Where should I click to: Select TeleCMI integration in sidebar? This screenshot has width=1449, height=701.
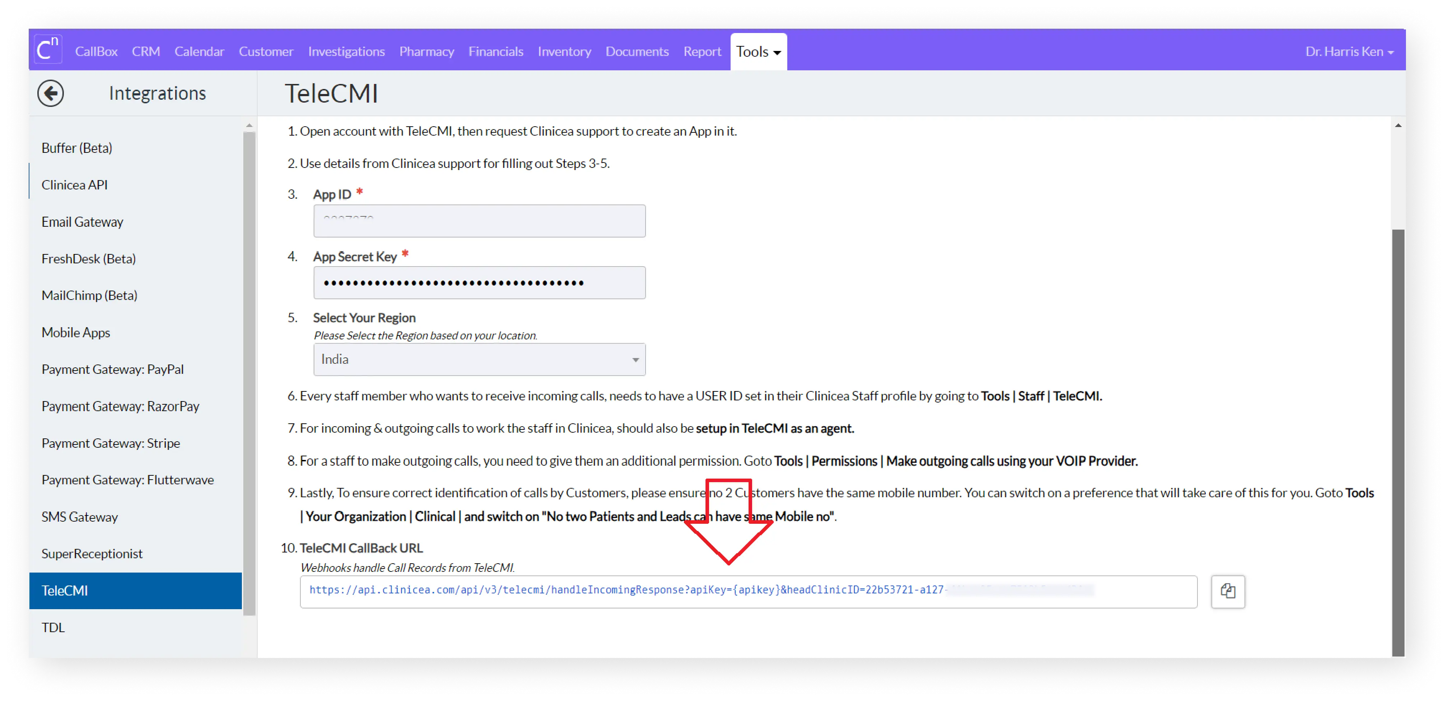click(135, 590)
